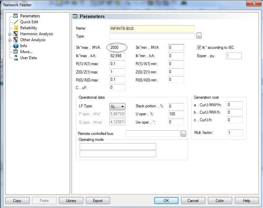Click the Parameters header icon
This screenshot has width=263, height=208.
75,16
